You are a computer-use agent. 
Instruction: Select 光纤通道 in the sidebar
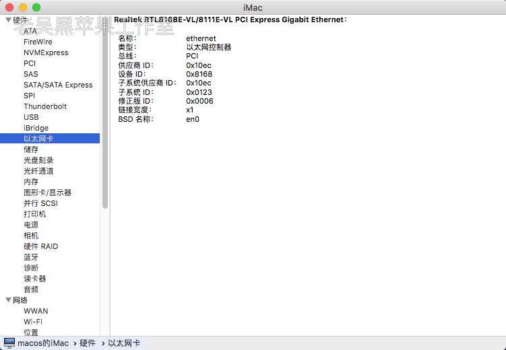[38, 171]
